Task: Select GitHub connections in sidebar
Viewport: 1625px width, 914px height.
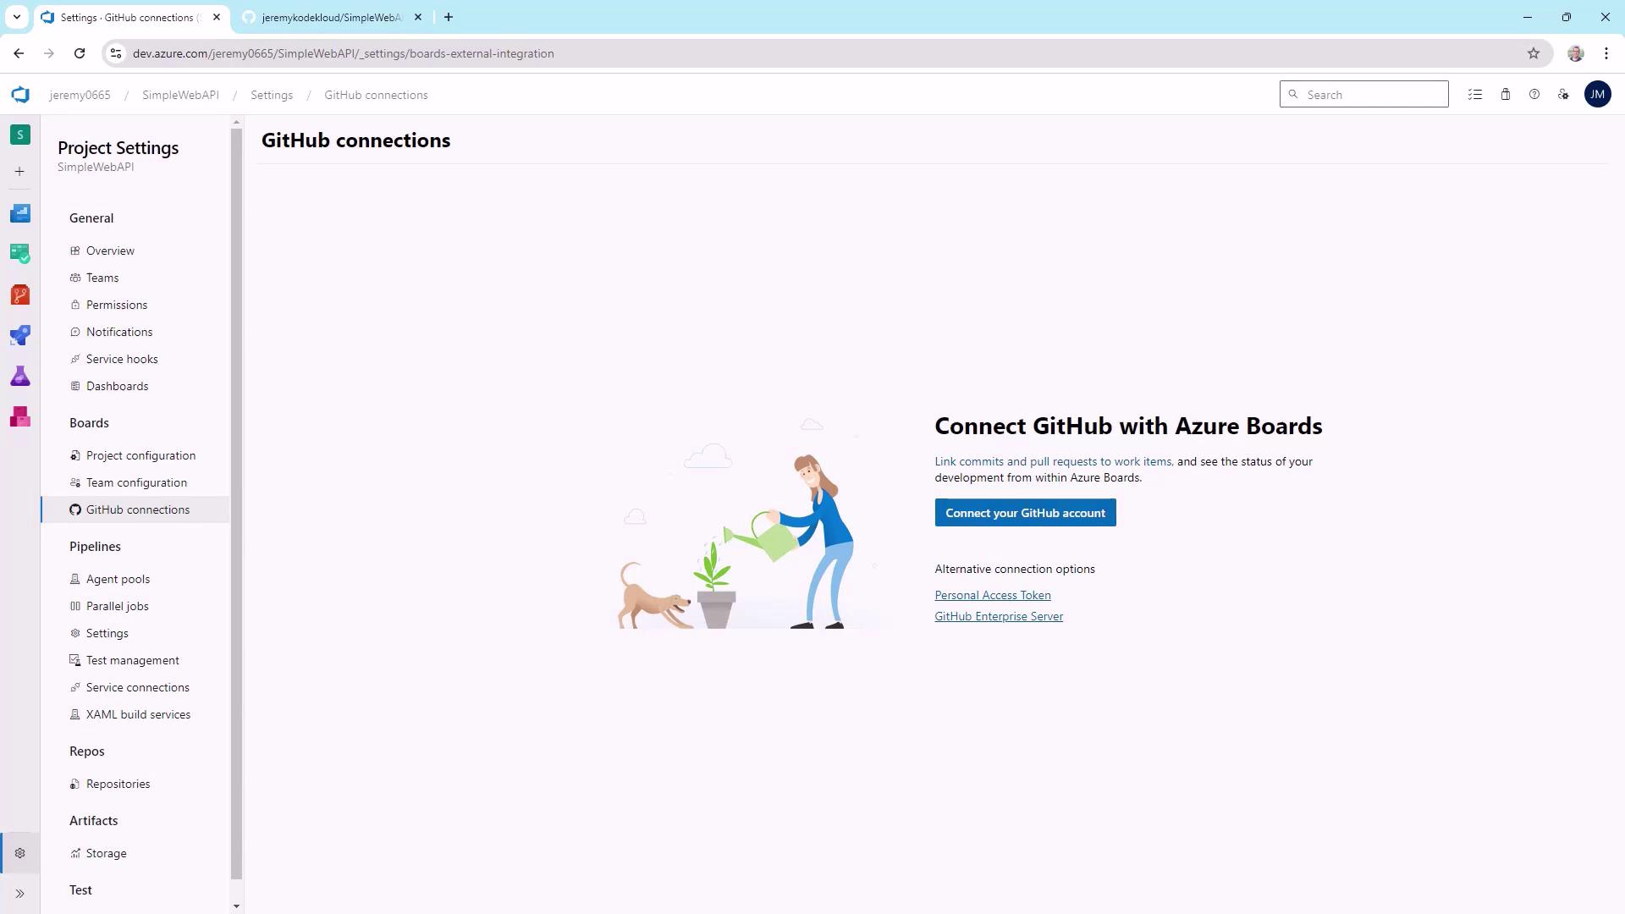Action: coord(135,509)
